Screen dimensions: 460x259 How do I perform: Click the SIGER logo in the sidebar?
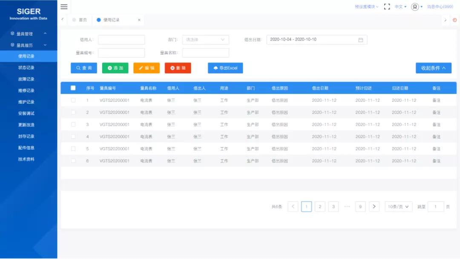(x=29, y=14)
